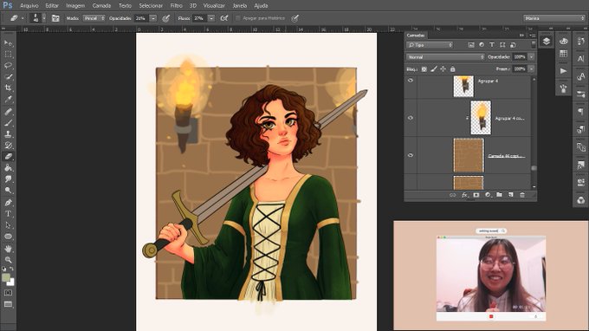Toggle lock all padlock

[453, 69]
